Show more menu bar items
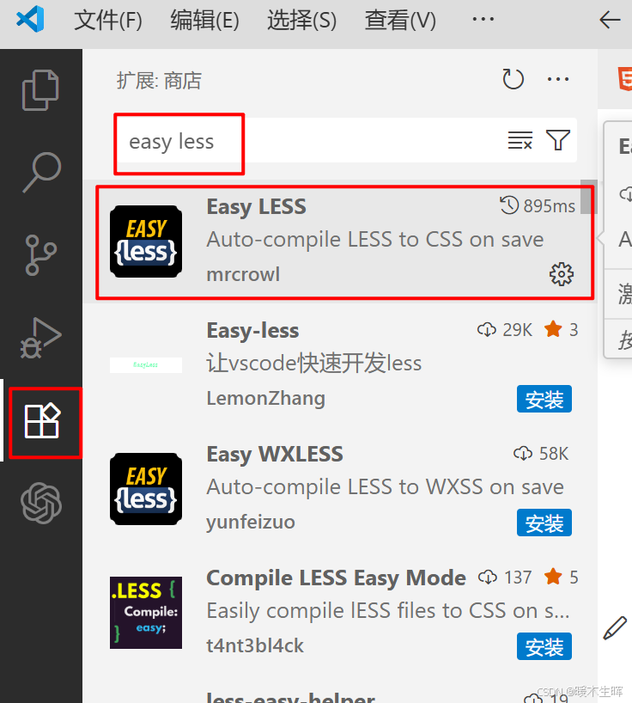Image resolution: width=632 pixels, height=703 pixels. [483, 19]
